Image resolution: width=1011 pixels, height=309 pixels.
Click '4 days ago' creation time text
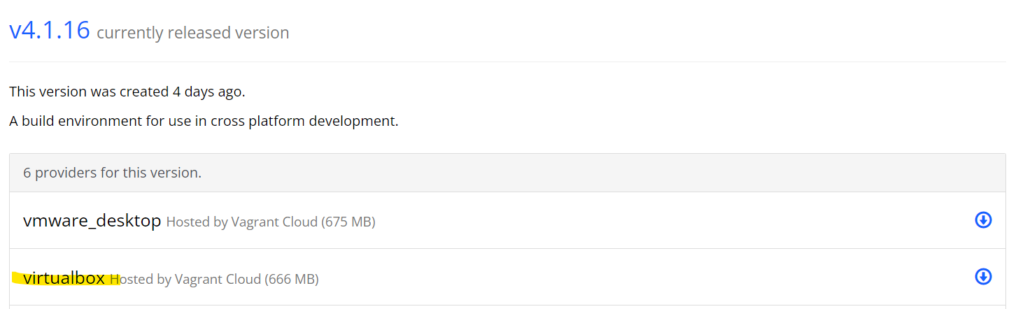[x=207, y=92]
